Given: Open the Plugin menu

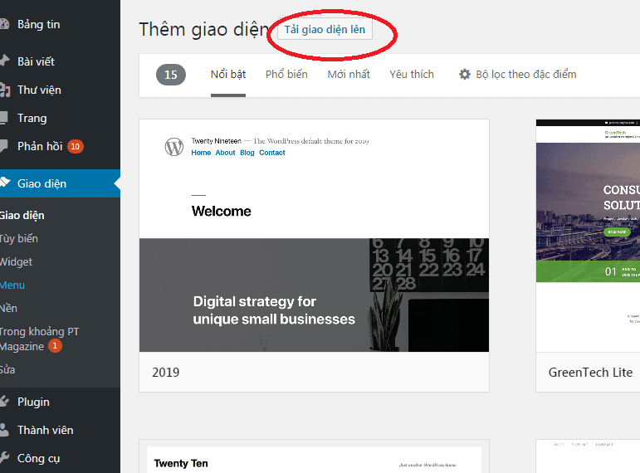Looking at the screenshot, I should pyautogui.click(x=33, y=402).
